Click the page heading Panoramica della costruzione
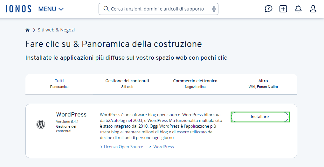 coord(114,44)
